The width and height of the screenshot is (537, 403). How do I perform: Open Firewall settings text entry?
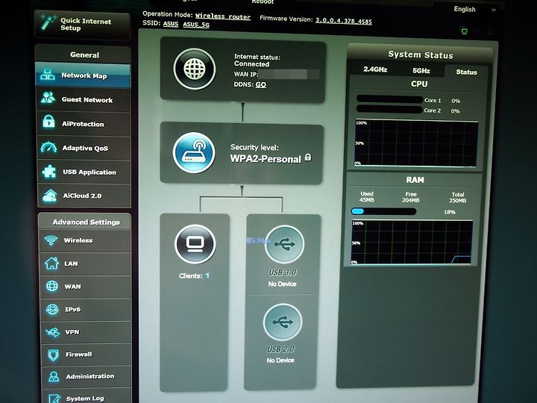tap(79, 354)
